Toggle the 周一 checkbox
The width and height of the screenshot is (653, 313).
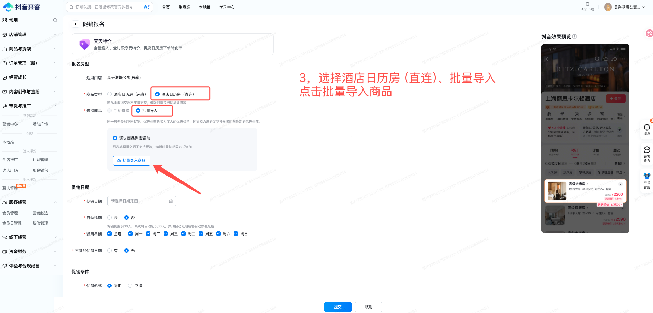pyautogui.click(x=130, y=234)
